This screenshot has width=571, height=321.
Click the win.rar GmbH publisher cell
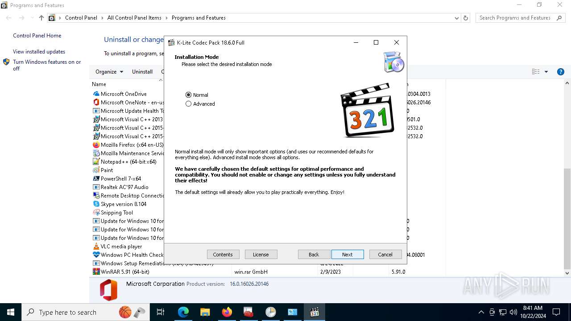(251, 272)
